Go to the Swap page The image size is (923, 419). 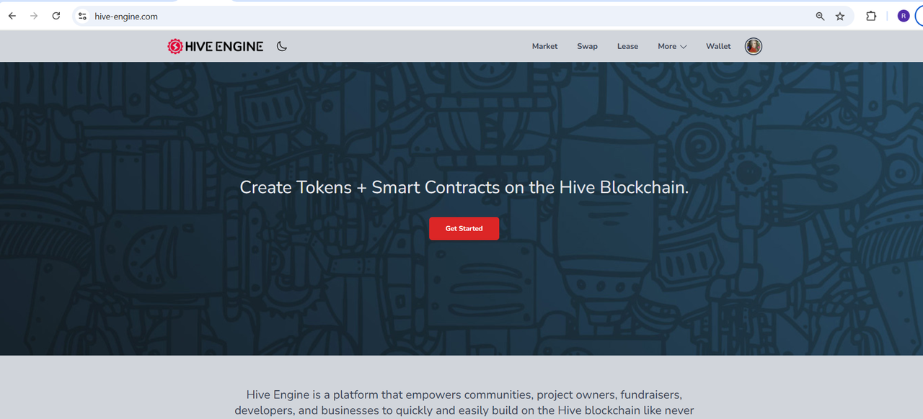[x=587, y=46]
